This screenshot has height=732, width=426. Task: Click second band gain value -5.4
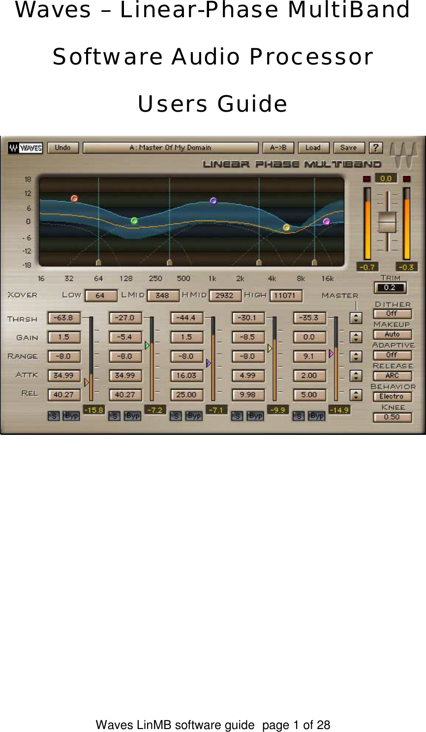click(x=125, y=337)
